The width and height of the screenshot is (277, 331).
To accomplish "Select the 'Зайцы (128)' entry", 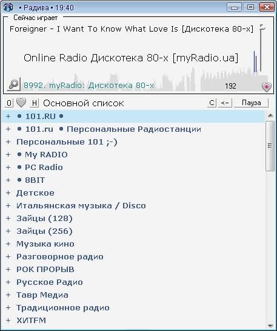I will pyautogui.click(x=44, y=218).
